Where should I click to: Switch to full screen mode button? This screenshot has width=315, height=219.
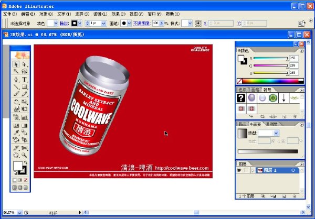26,188
